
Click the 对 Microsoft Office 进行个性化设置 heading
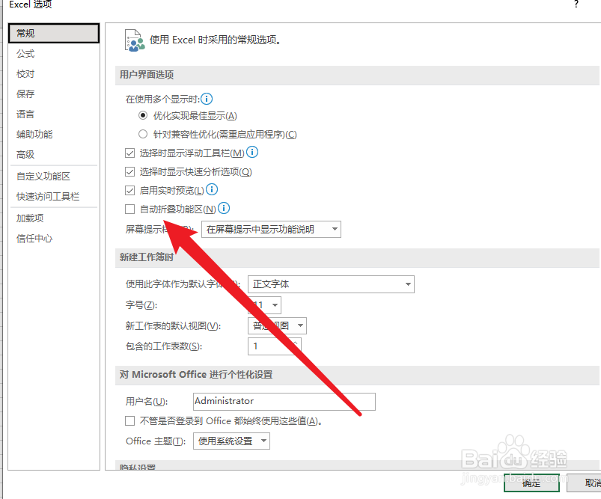coord(196,375)
